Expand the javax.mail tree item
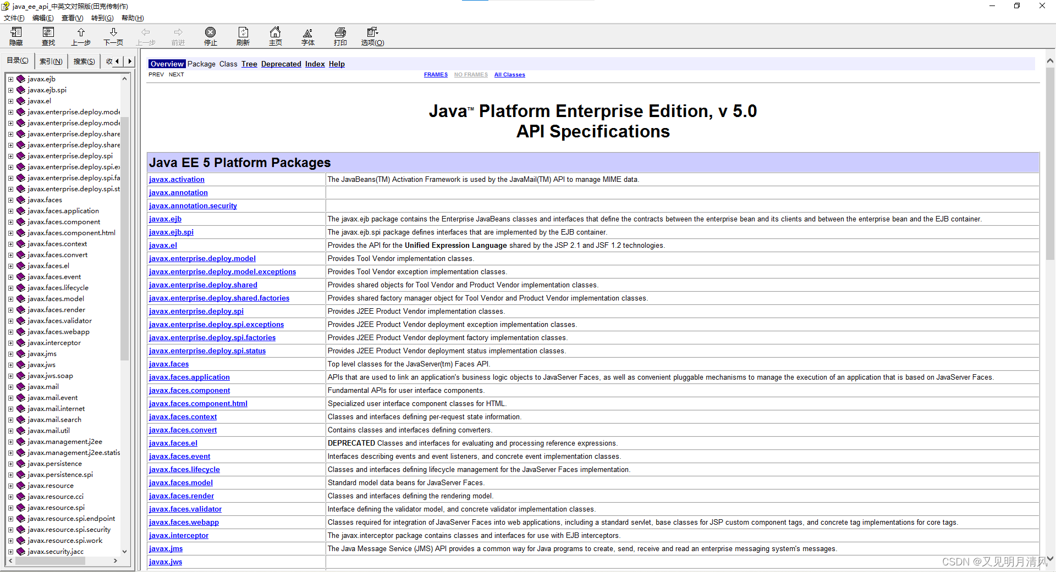 pos(10,386)
